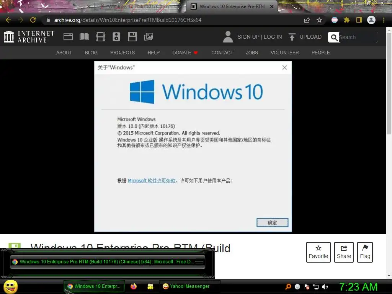The image size is (392, 294).
Task: Open the VOLUNTEER link
Action: click(x=284, y=53)
